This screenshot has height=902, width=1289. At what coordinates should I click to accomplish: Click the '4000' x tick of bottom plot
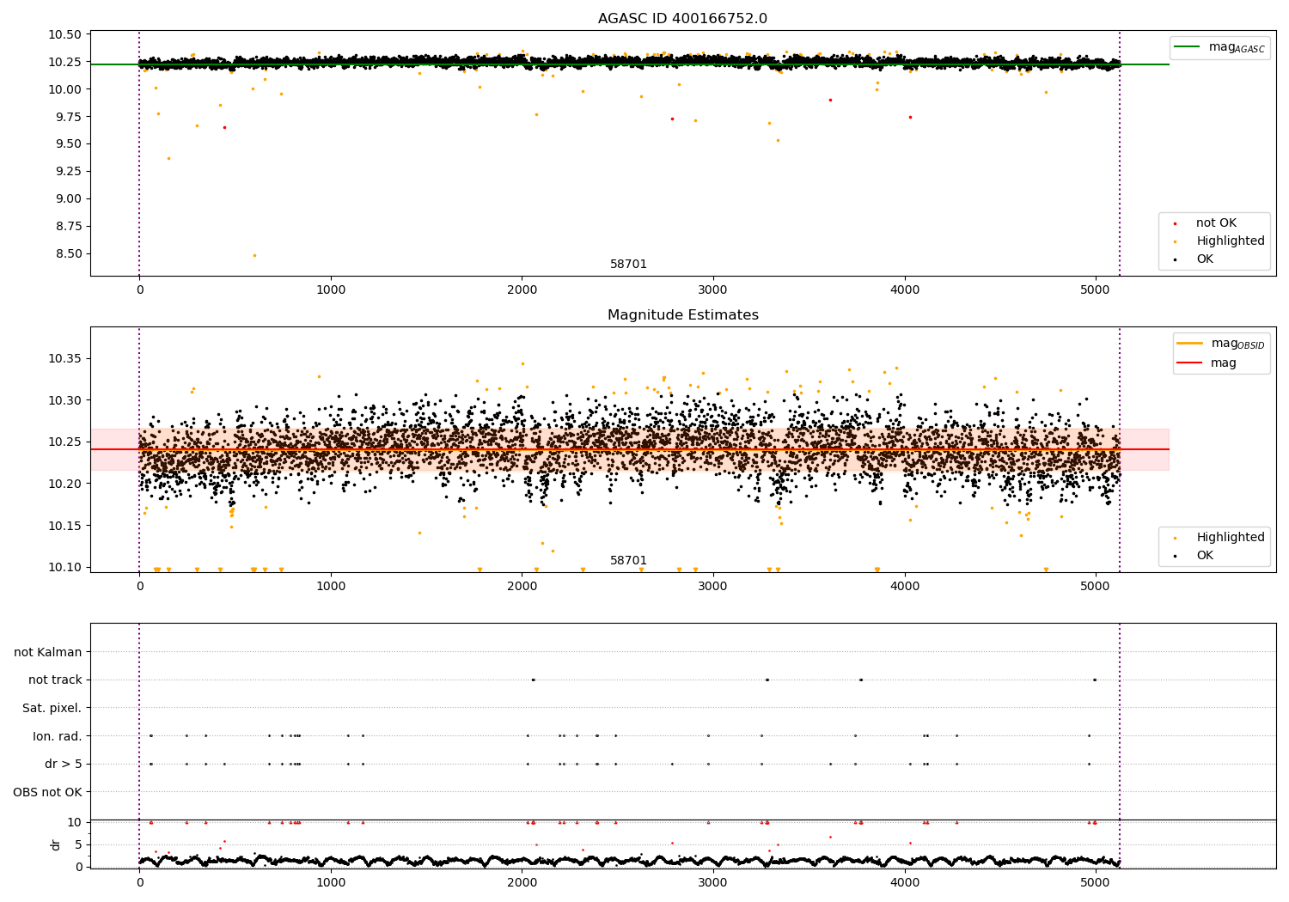(905, 882)
